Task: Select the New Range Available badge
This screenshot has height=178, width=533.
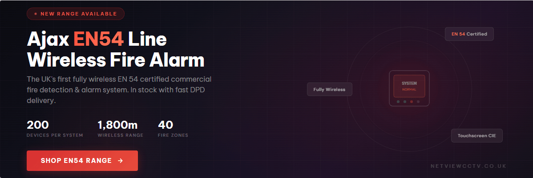Action: tap(76, 14)
